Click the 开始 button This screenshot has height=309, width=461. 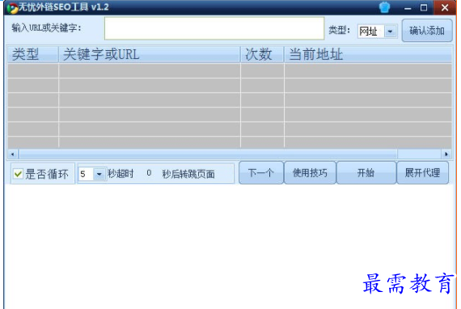click(x=366, y=172)
